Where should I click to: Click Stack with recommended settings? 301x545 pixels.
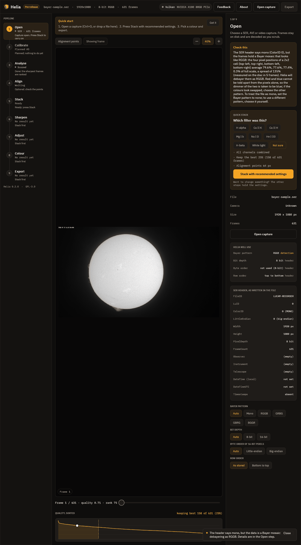click(x=263, y=174)
